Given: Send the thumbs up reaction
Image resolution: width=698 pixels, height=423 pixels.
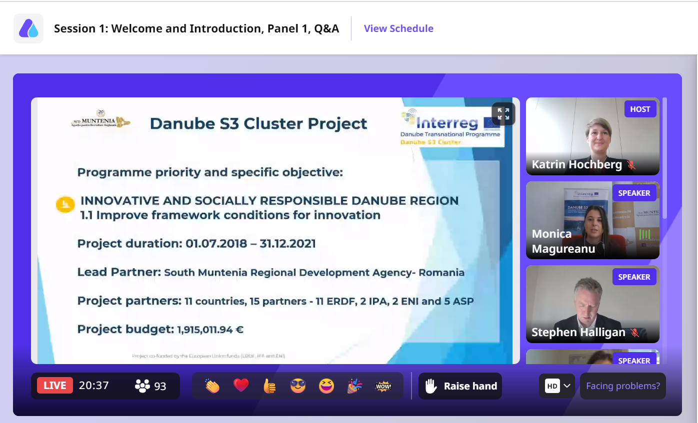Looking at the screenshot, I should click(x=269, y=386).
